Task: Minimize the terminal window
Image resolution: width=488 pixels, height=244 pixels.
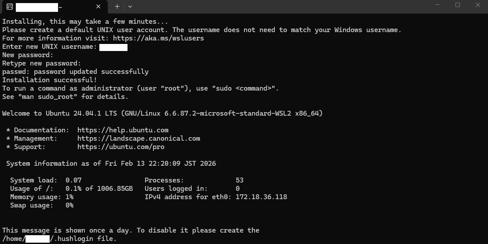Action: pos(437,5)
